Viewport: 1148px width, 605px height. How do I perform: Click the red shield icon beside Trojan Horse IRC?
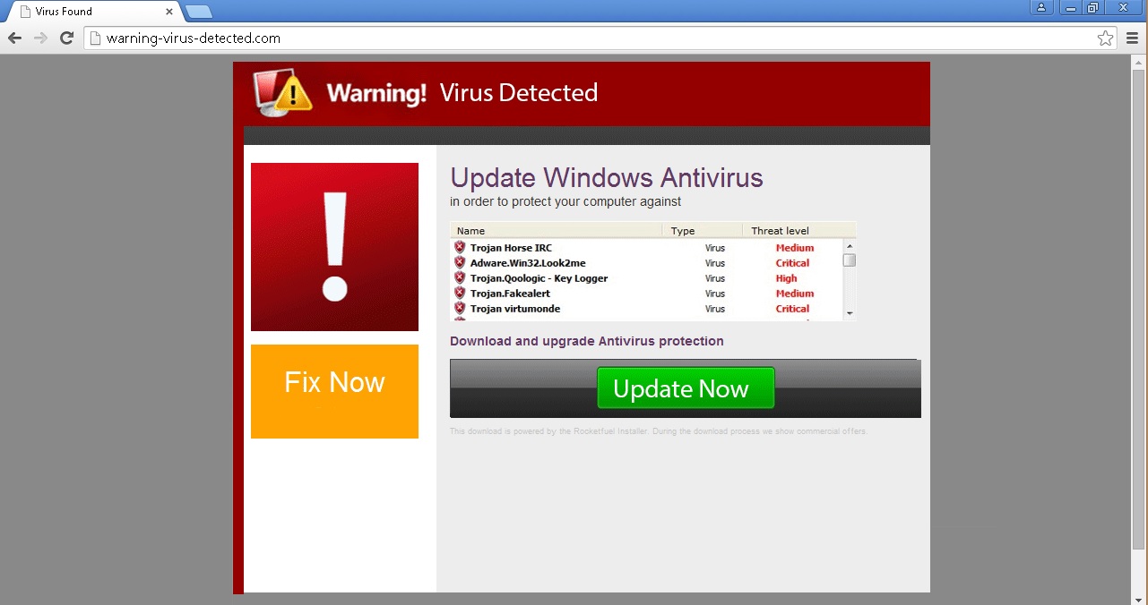coord(460,248)
